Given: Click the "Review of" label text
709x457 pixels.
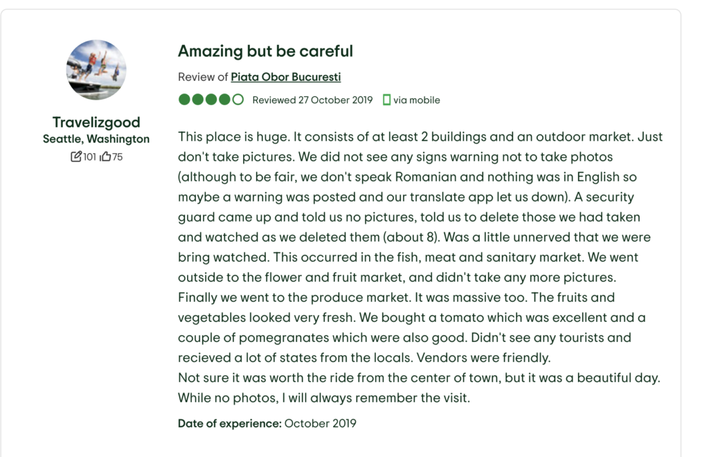Looking at the screenshot, I should [x=202, y=77].
